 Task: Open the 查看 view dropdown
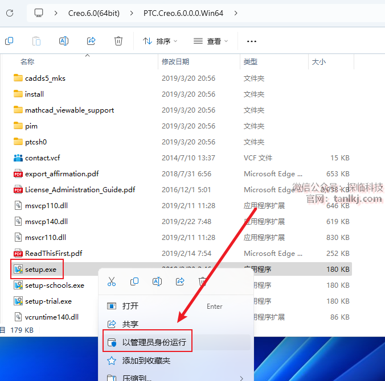point(211,41)
